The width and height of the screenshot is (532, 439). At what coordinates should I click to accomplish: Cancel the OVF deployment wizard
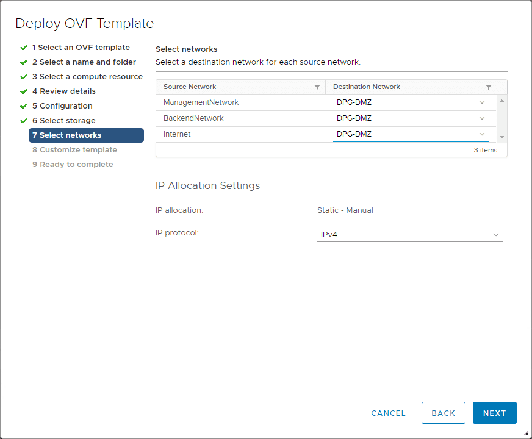pyautogui.click(x=388, y=413)
